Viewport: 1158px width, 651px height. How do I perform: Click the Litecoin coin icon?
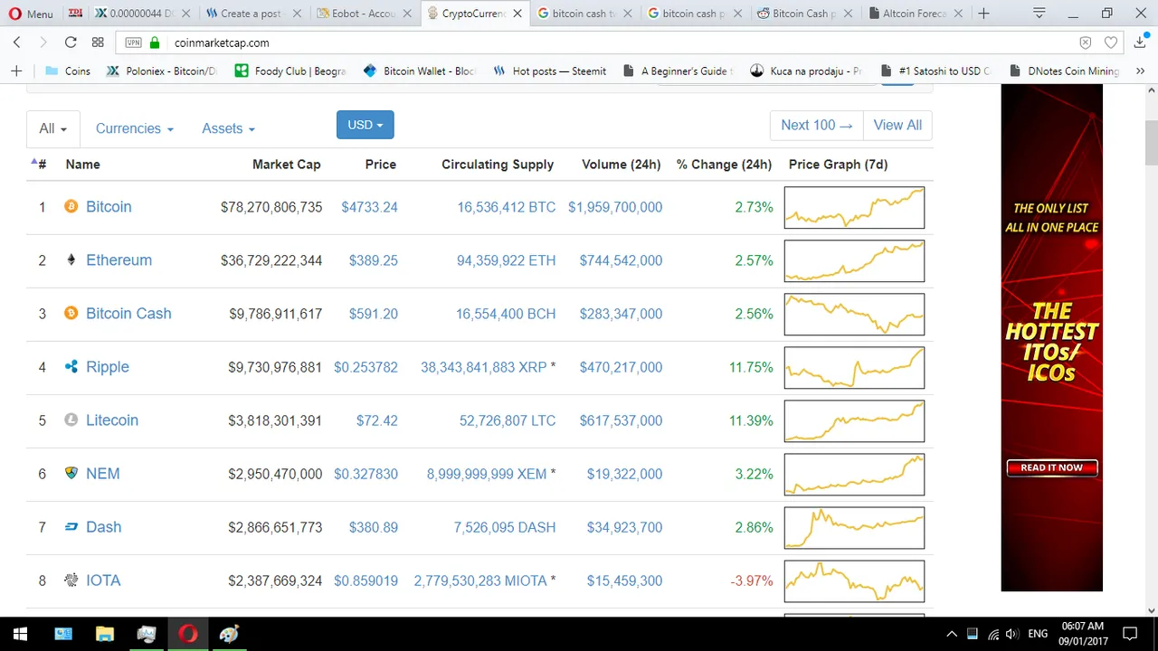point(71,420)
